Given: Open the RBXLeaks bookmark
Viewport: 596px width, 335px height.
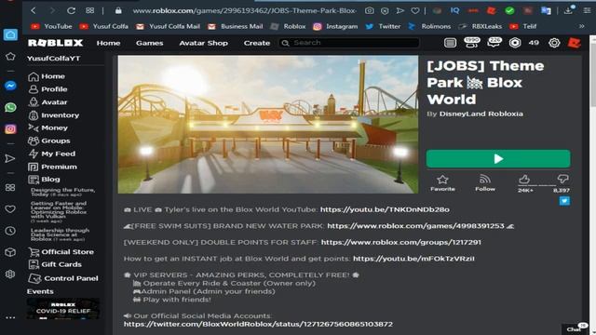Looking at the screenshot, I should point(481,26).
